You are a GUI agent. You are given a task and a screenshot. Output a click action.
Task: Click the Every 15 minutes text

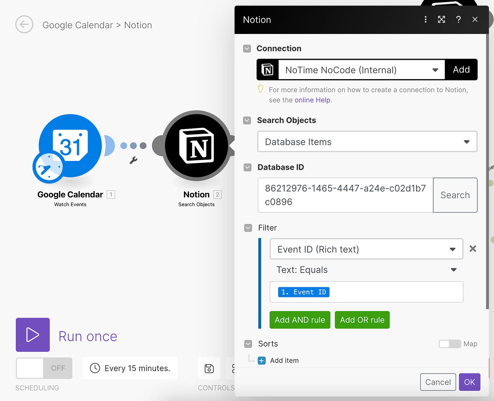[x=137, y=368]
